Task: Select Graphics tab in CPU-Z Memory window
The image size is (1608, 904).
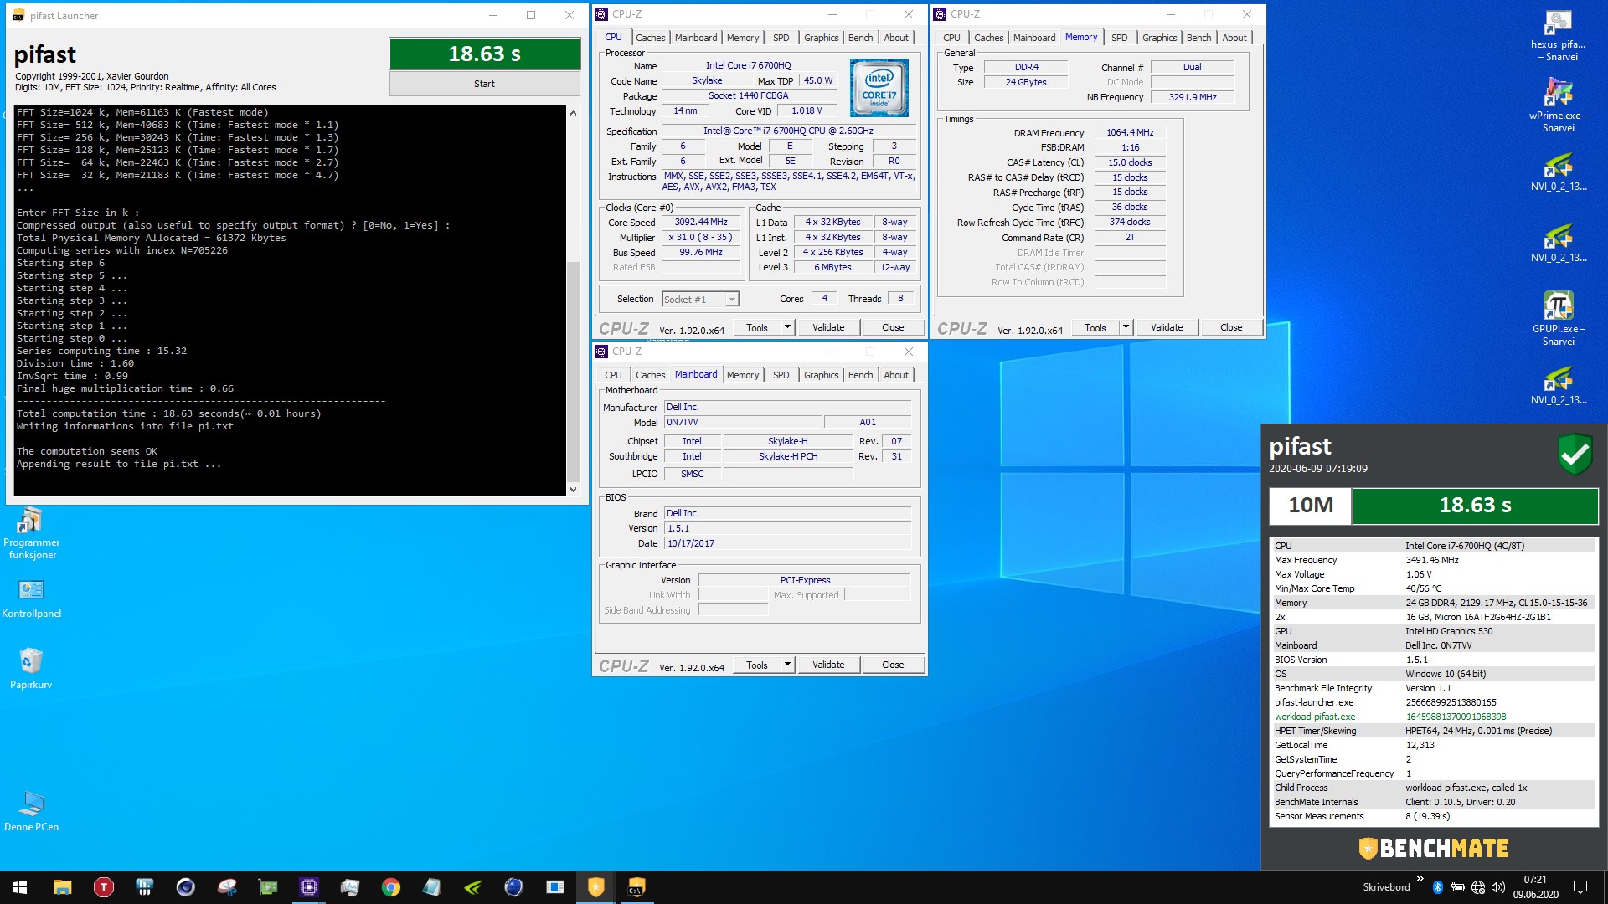Action: 1159,38
